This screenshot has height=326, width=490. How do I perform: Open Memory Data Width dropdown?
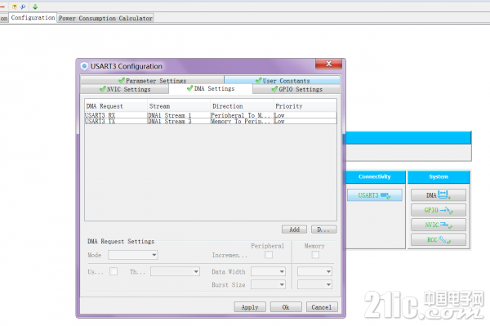pyautogui.click(x=314, y=271)
